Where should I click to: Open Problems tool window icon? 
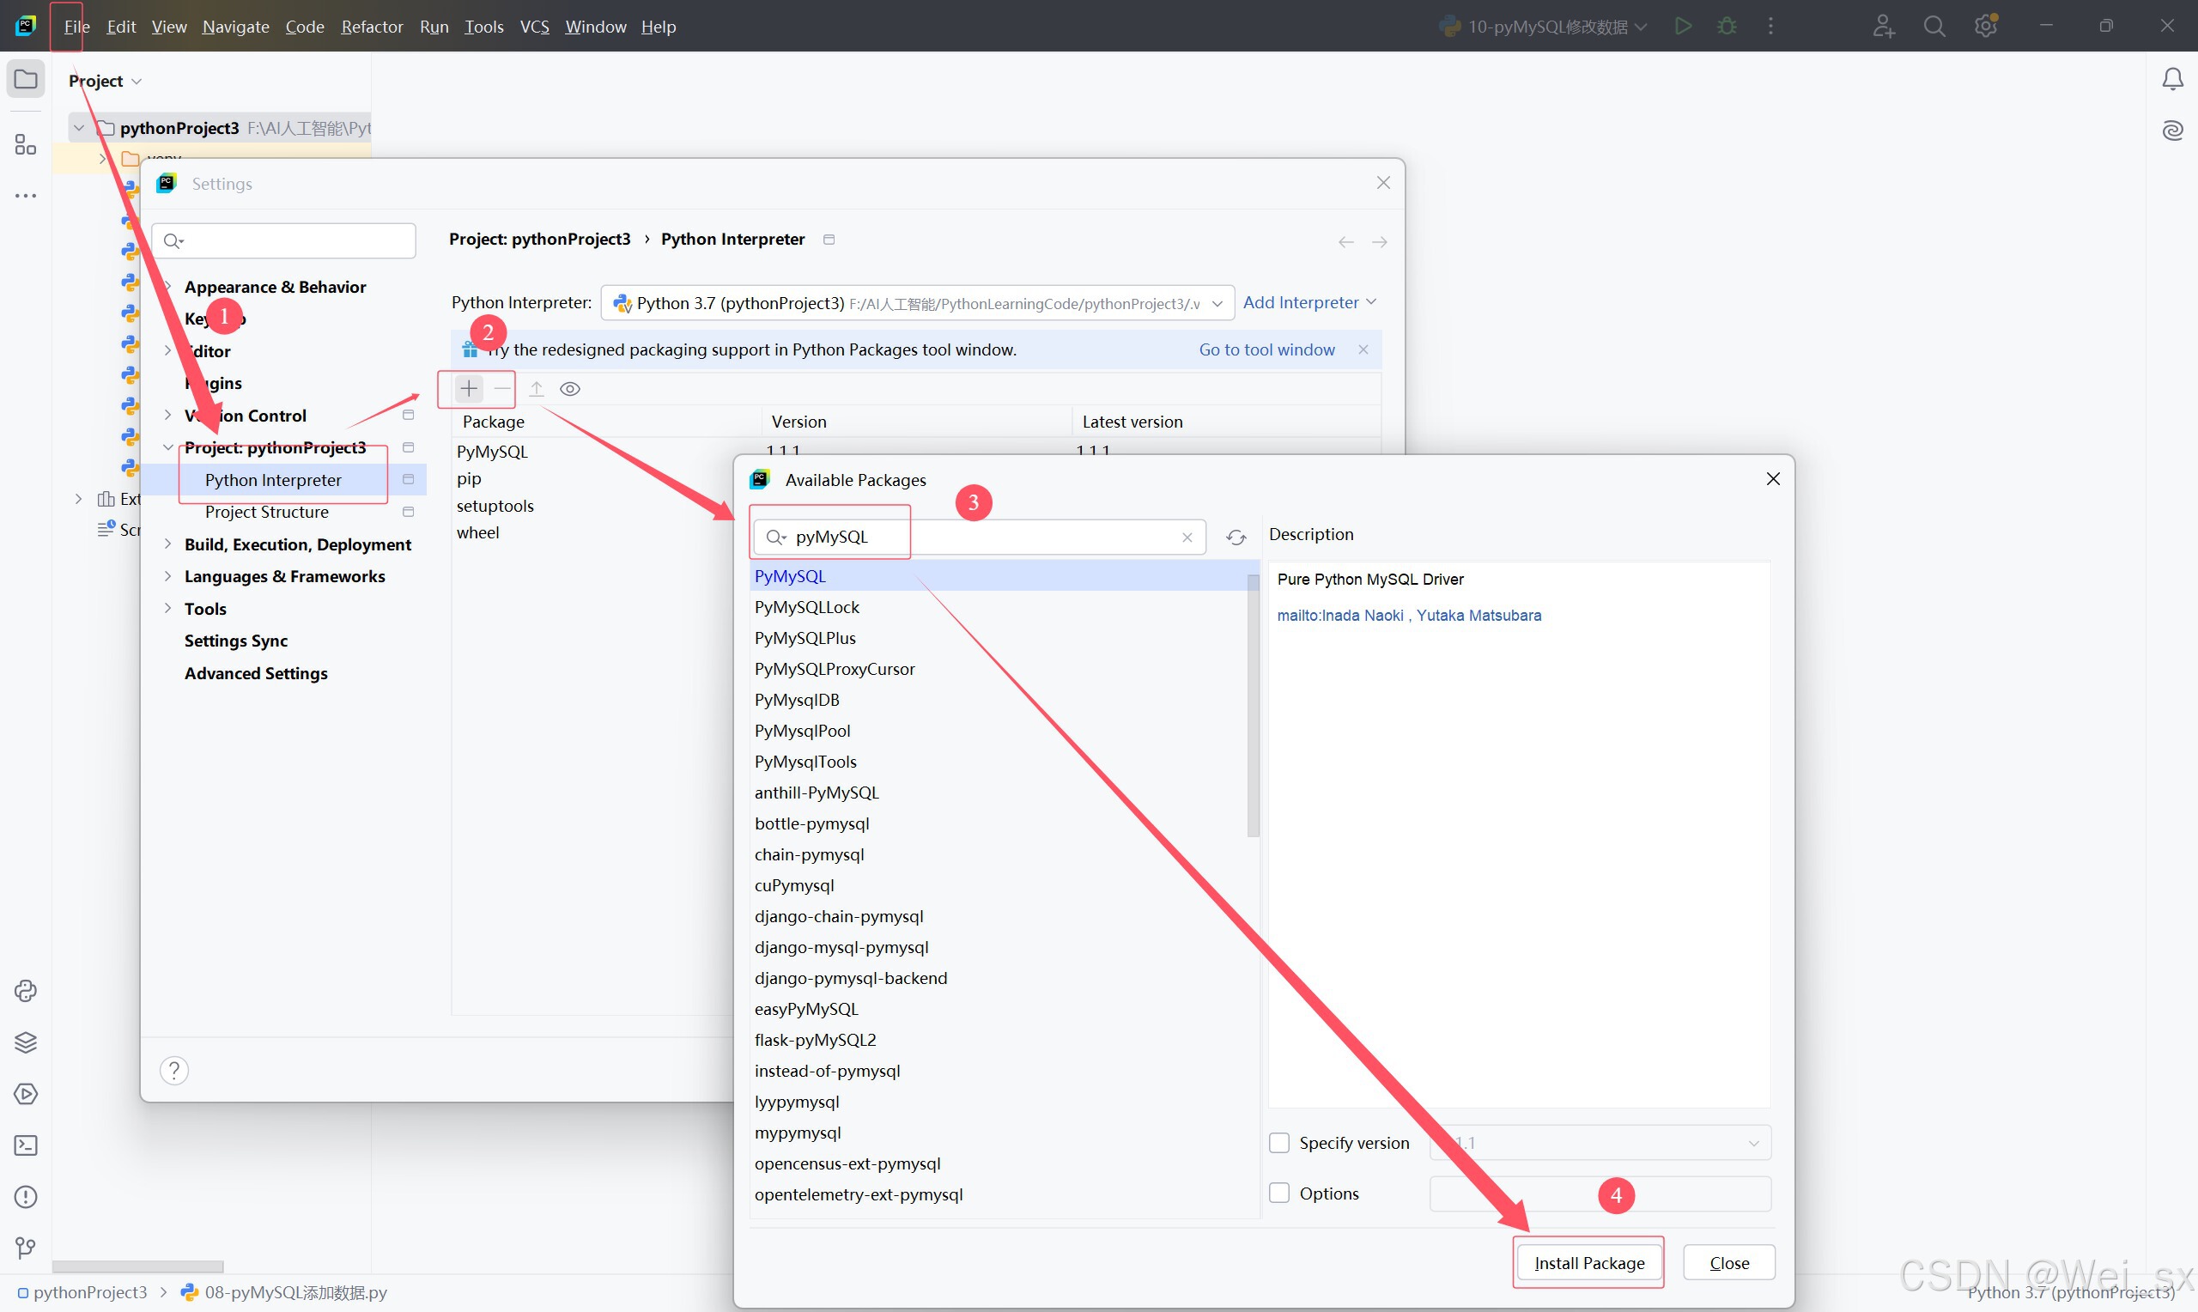coord(26,1197)
